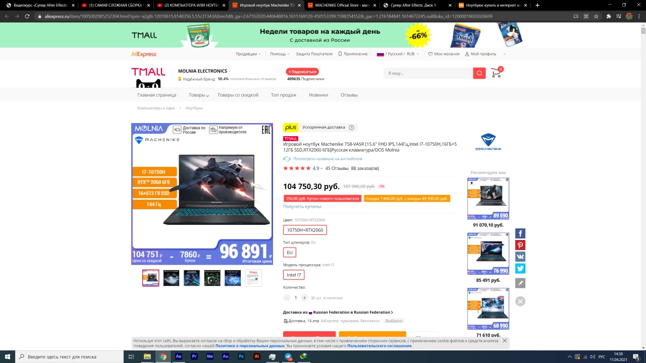Image resolution: width=646 pixels, height=363 pixels.
Task: Open the Приложение app link
Action: click(353, 54)
